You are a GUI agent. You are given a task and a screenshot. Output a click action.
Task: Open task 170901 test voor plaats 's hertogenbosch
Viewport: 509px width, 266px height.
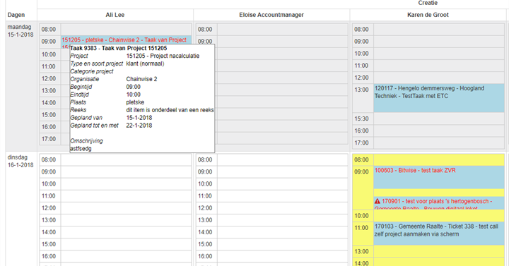[x=439, y=203]
